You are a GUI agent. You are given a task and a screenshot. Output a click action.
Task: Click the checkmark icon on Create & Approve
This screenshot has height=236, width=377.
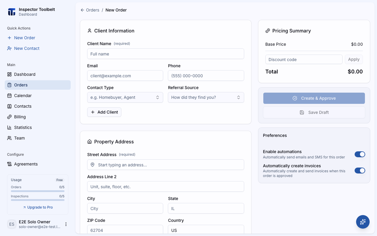tap(295, 98)
